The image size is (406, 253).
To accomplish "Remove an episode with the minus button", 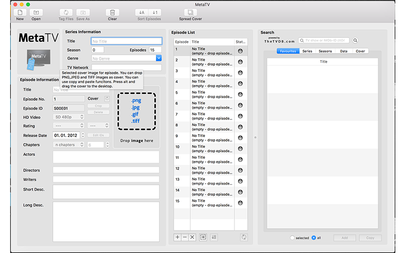I will 185,237.
